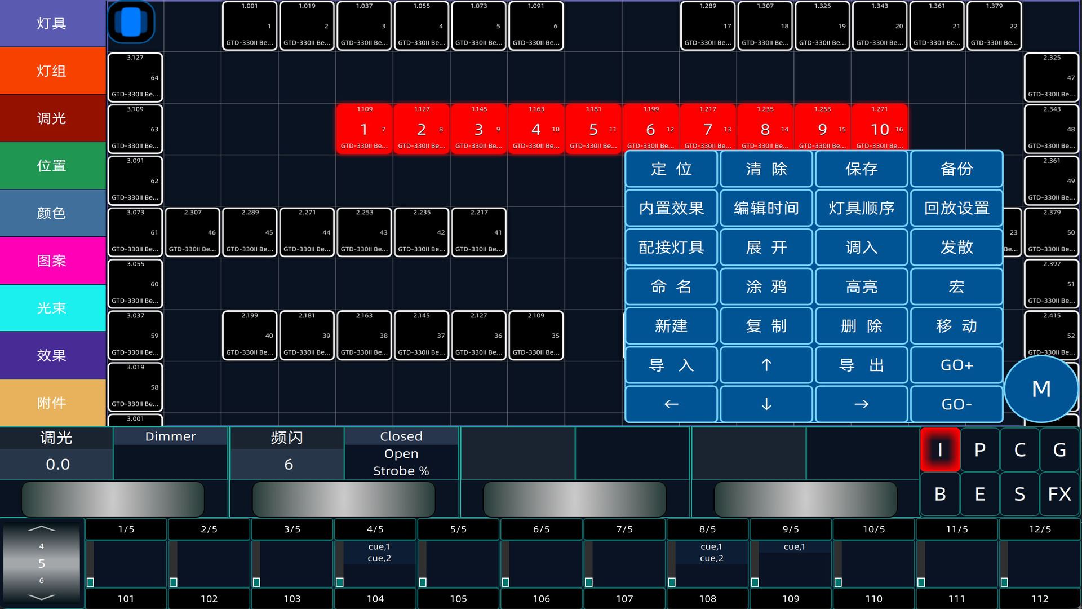1082x609 pixels.
Task: Page down with the fader-page chevron
Action: coord(42,597)
